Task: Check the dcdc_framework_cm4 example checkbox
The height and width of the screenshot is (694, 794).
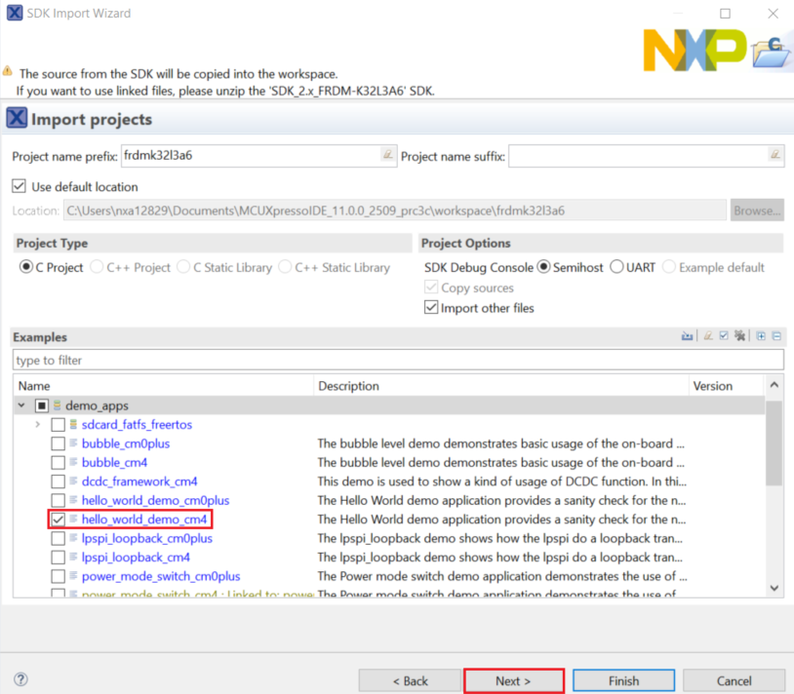Action: point(58,482)
